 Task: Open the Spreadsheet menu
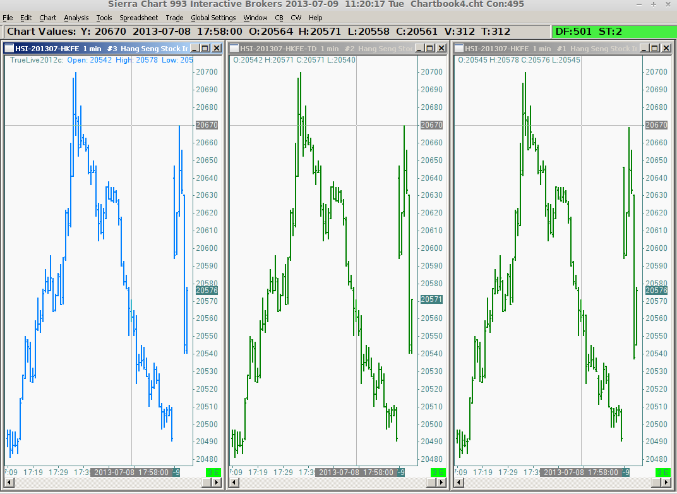click(138, 18)
